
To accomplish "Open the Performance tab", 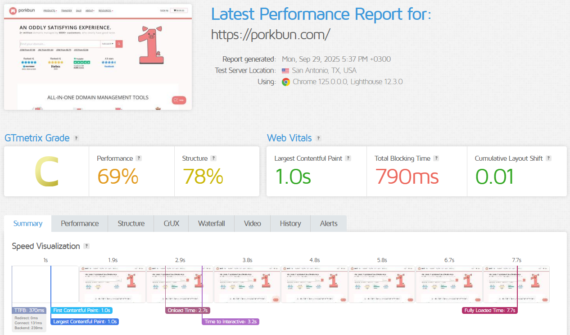I will tap(80, 223).
